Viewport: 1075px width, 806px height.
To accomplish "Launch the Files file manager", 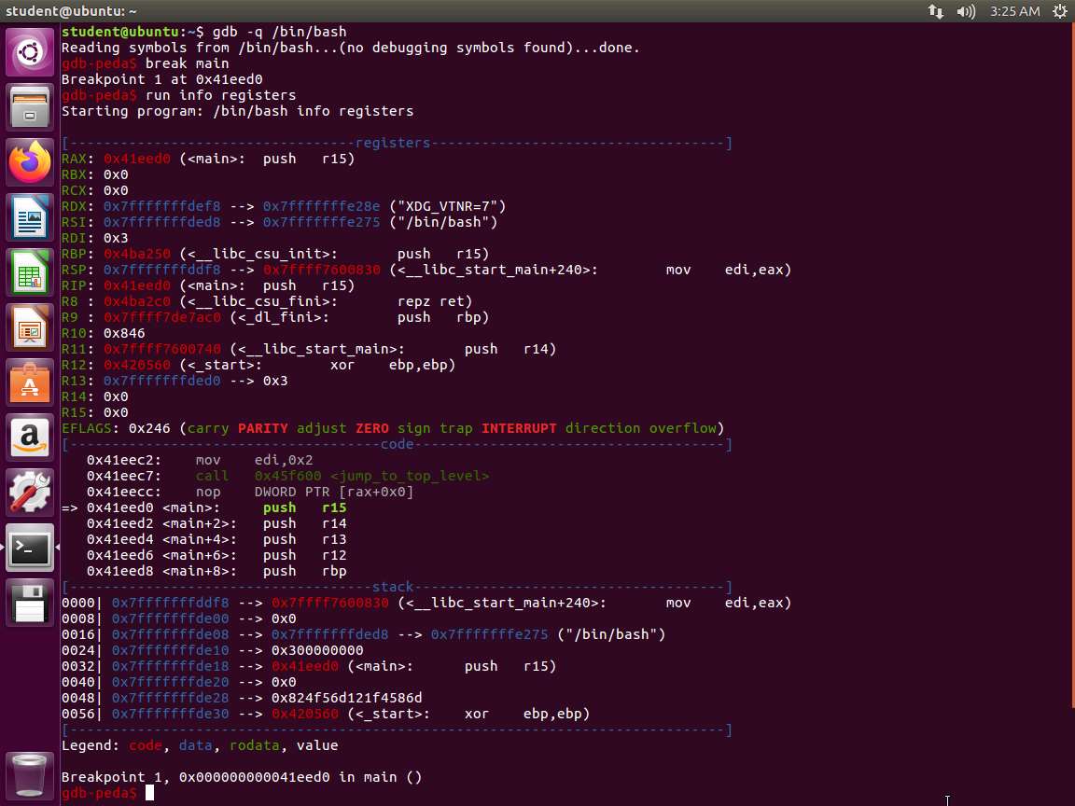I will click(x=30, y=107).
